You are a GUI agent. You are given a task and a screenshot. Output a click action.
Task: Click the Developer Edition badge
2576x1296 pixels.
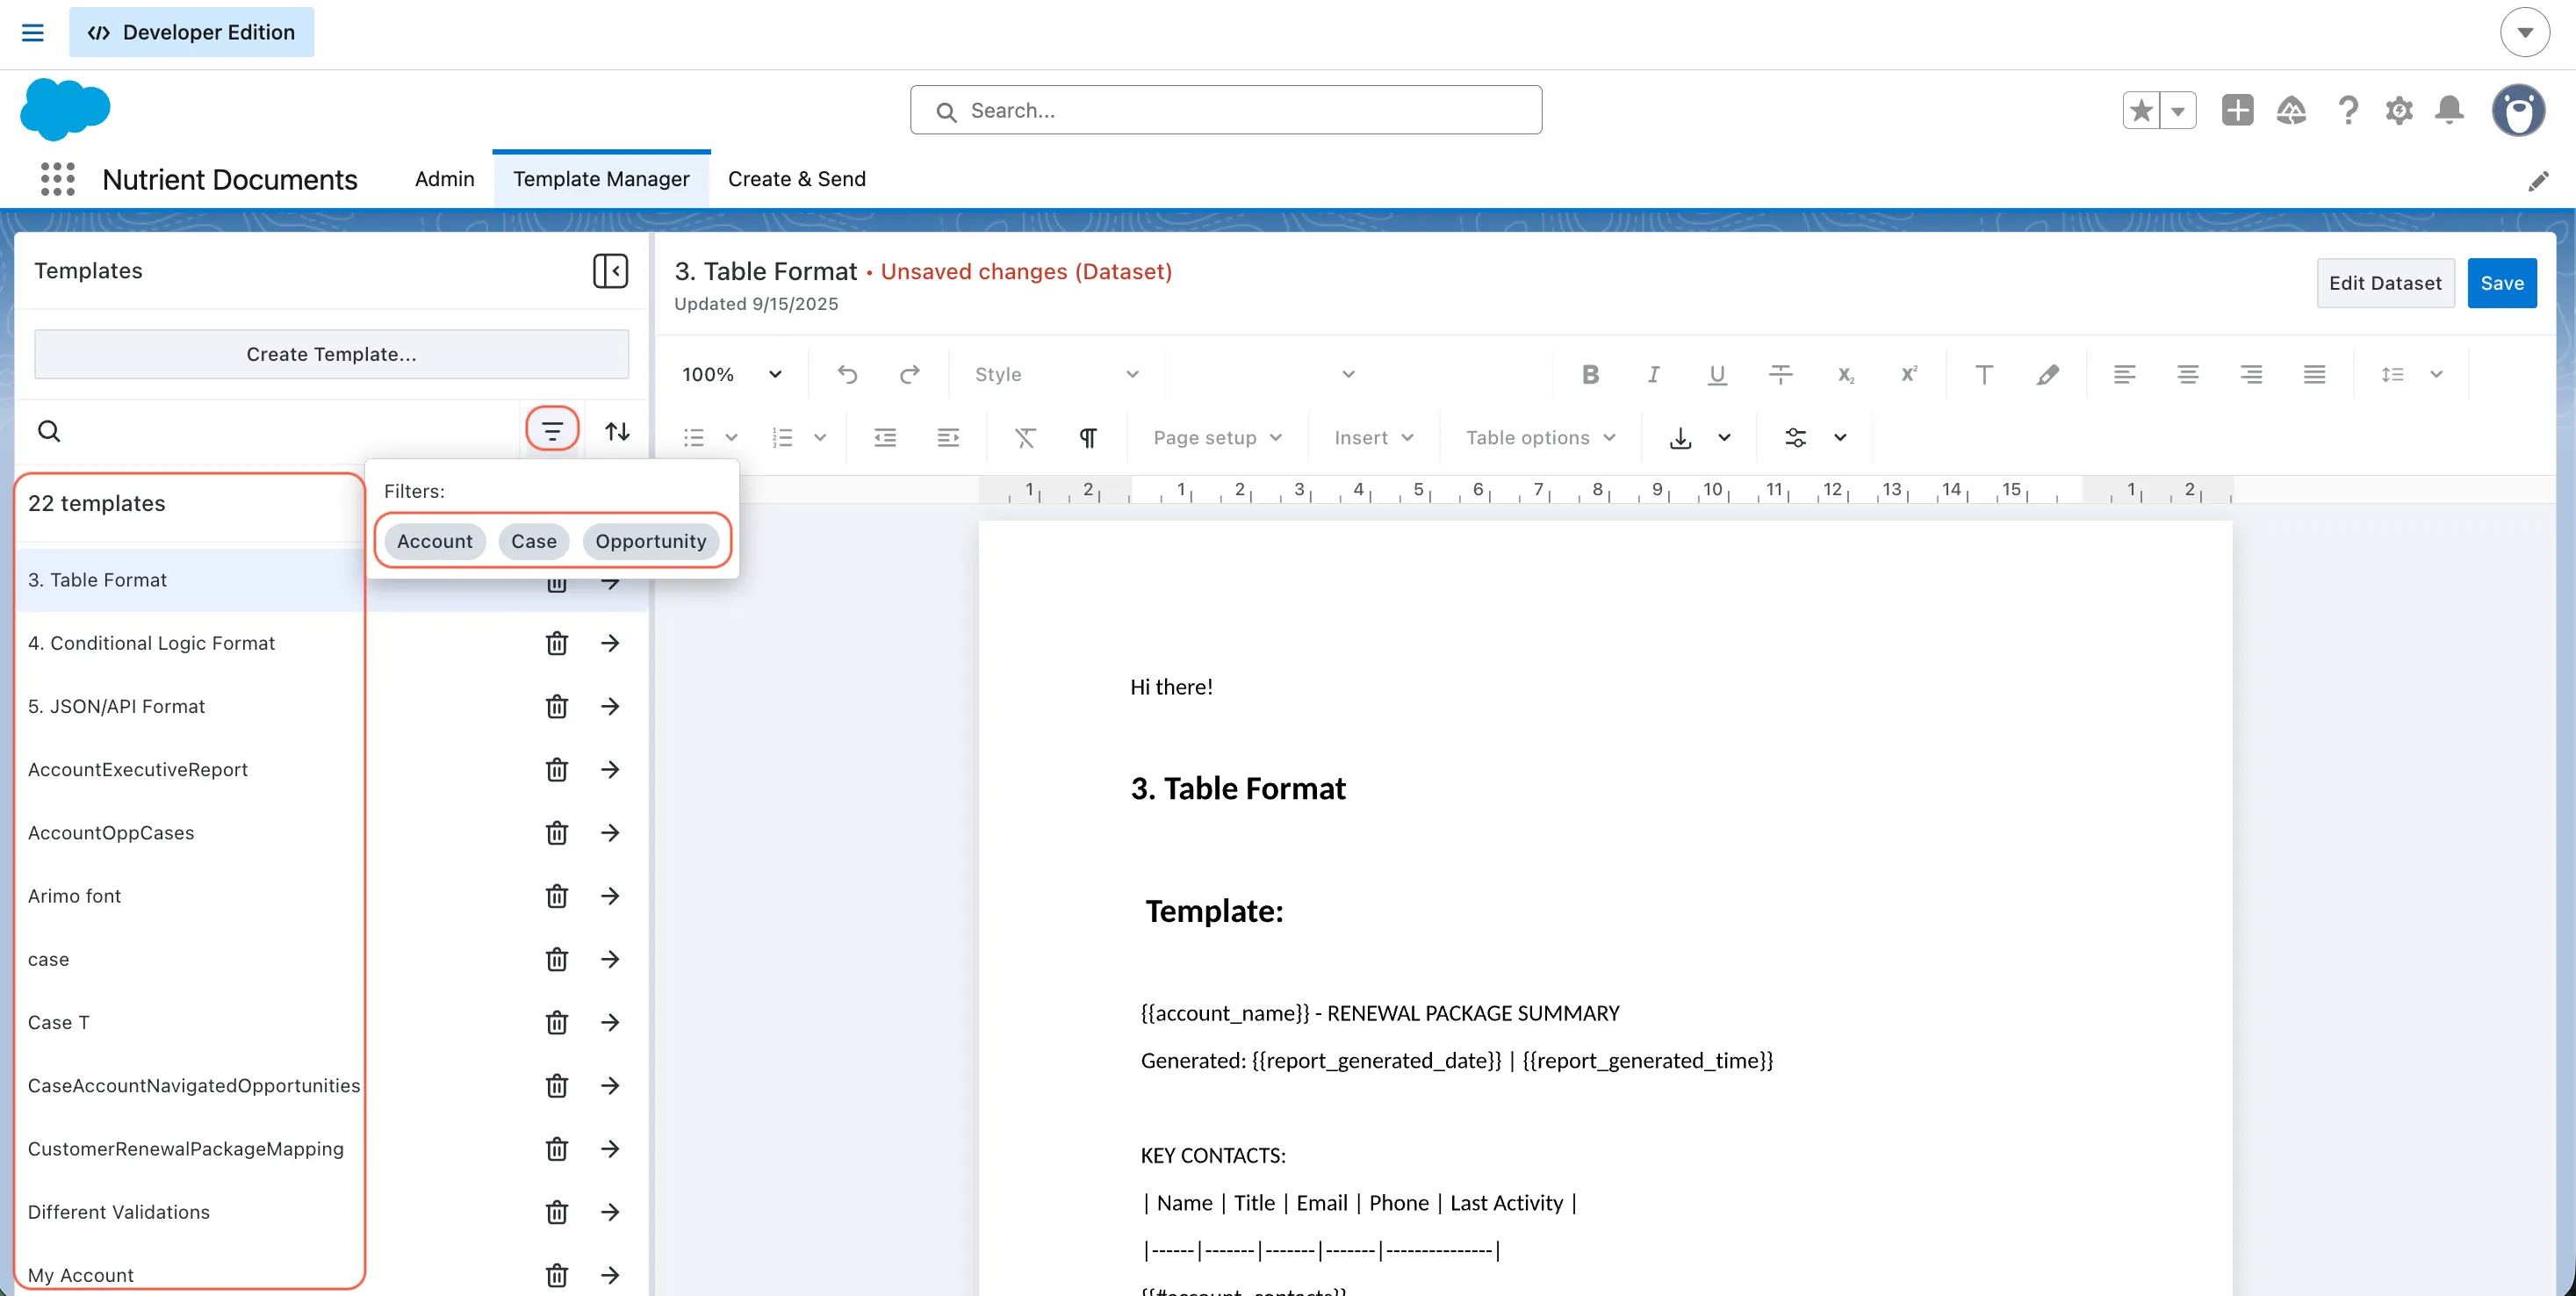pos(191,32)
